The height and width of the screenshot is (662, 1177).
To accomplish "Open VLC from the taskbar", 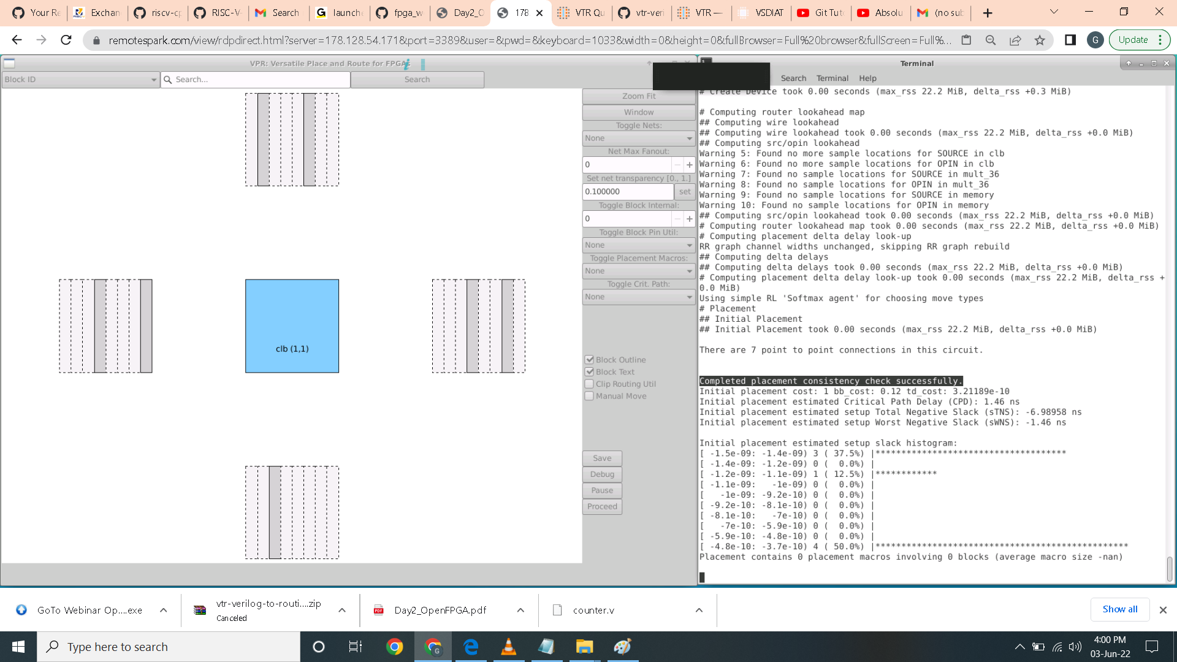I will pos(508,647).
